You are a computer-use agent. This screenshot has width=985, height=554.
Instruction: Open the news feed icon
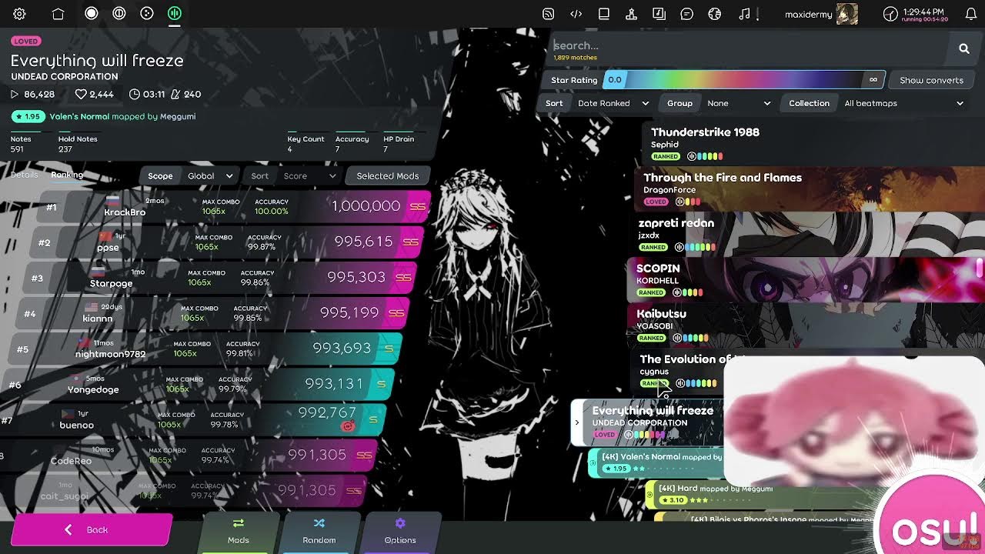click(548, 14)
